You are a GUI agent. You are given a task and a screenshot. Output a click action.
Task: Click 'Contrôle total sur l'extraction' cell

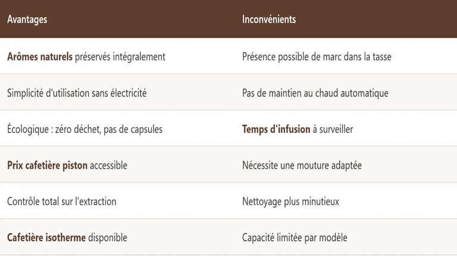tap(62, 201)
